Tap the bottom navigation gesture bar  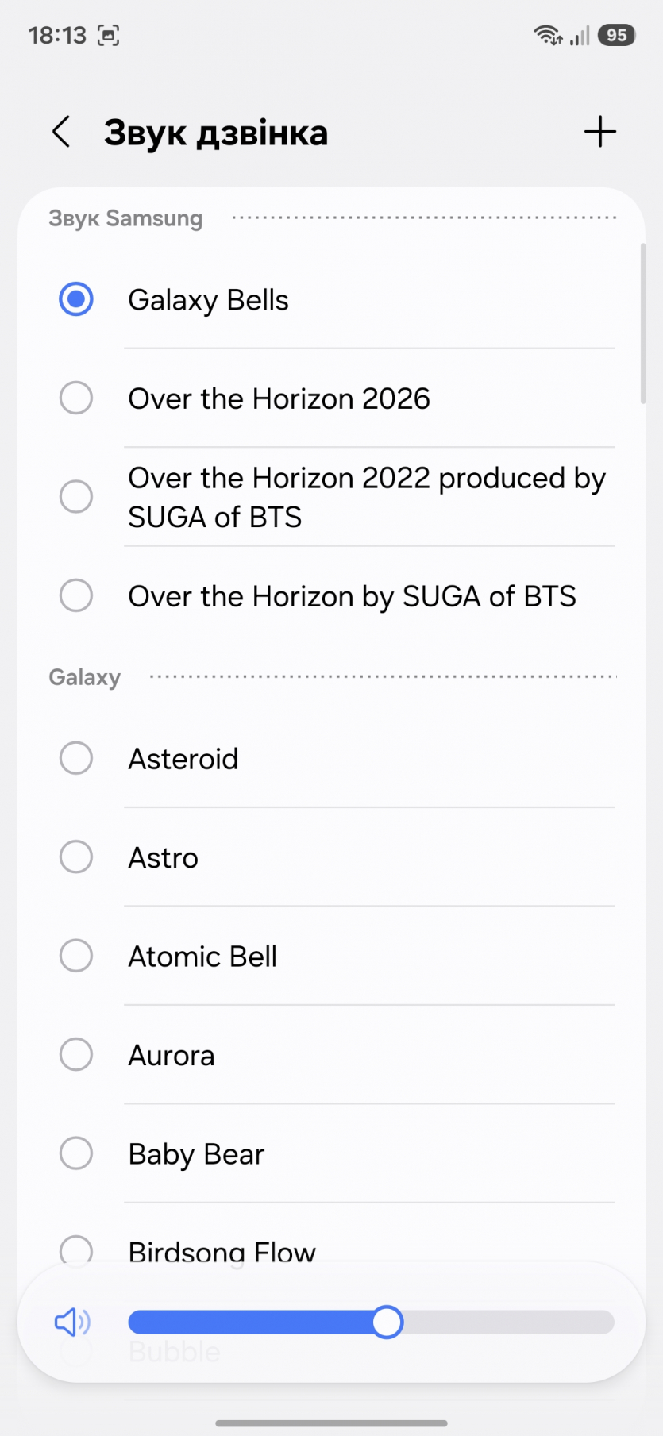click(331, 1423)
